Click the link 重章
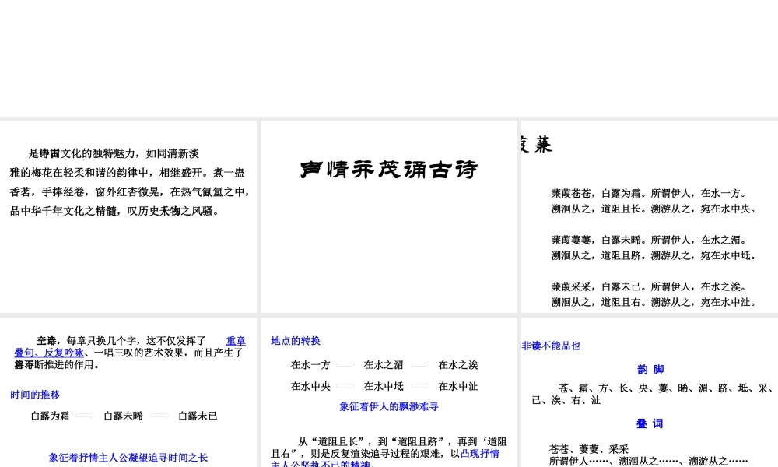 pyautogui.click(x=236, y=341)
